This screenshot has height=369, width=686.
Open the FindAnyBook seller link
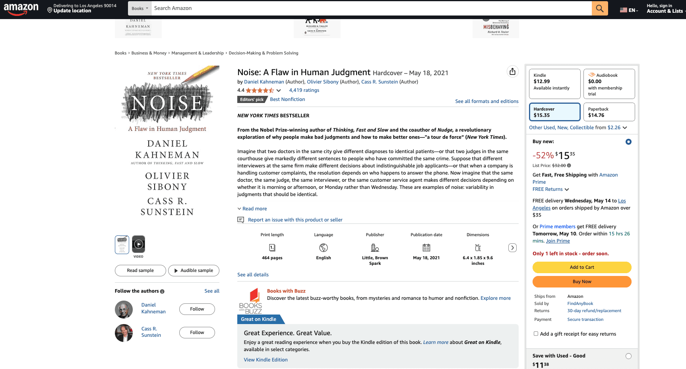(x=580, y=304)
